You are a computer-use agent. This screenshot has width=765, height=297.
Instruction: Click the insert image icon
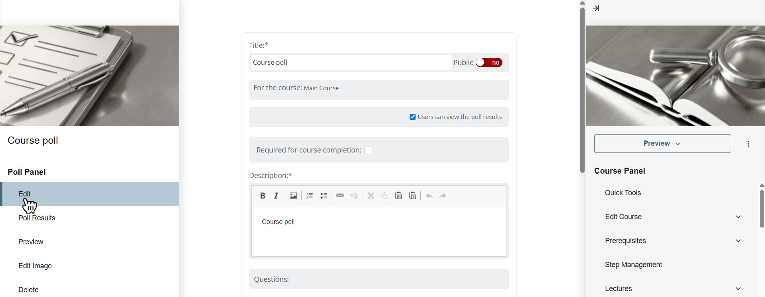(293, 196)
